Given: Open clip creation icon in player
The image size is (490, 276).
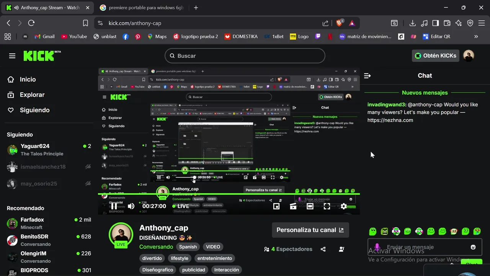Looking at the screenshot, I should point(293,206).
